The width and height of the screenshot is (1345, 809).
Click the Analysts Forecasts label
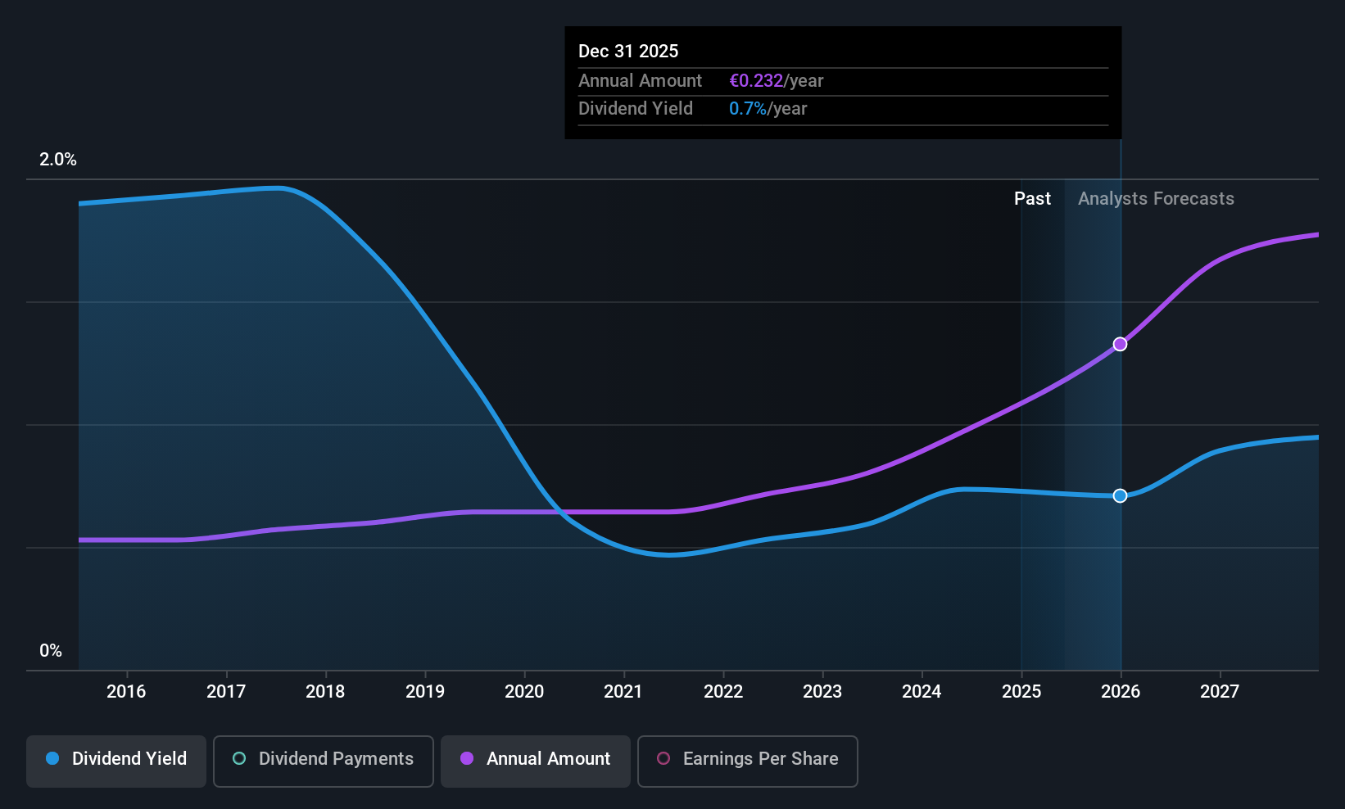pos(1156,199)
